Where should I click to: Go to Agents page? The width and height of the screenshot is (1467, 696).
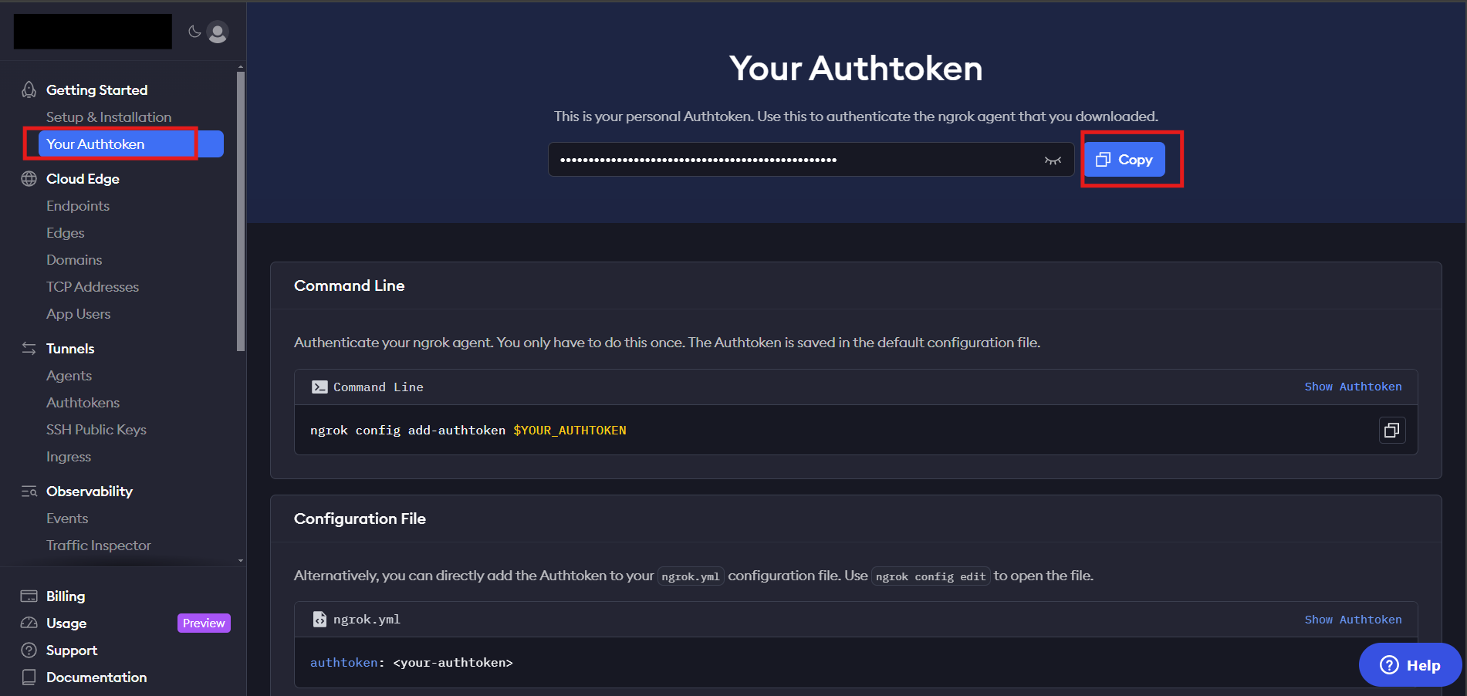pyautogui.click(x=69, y=375)
